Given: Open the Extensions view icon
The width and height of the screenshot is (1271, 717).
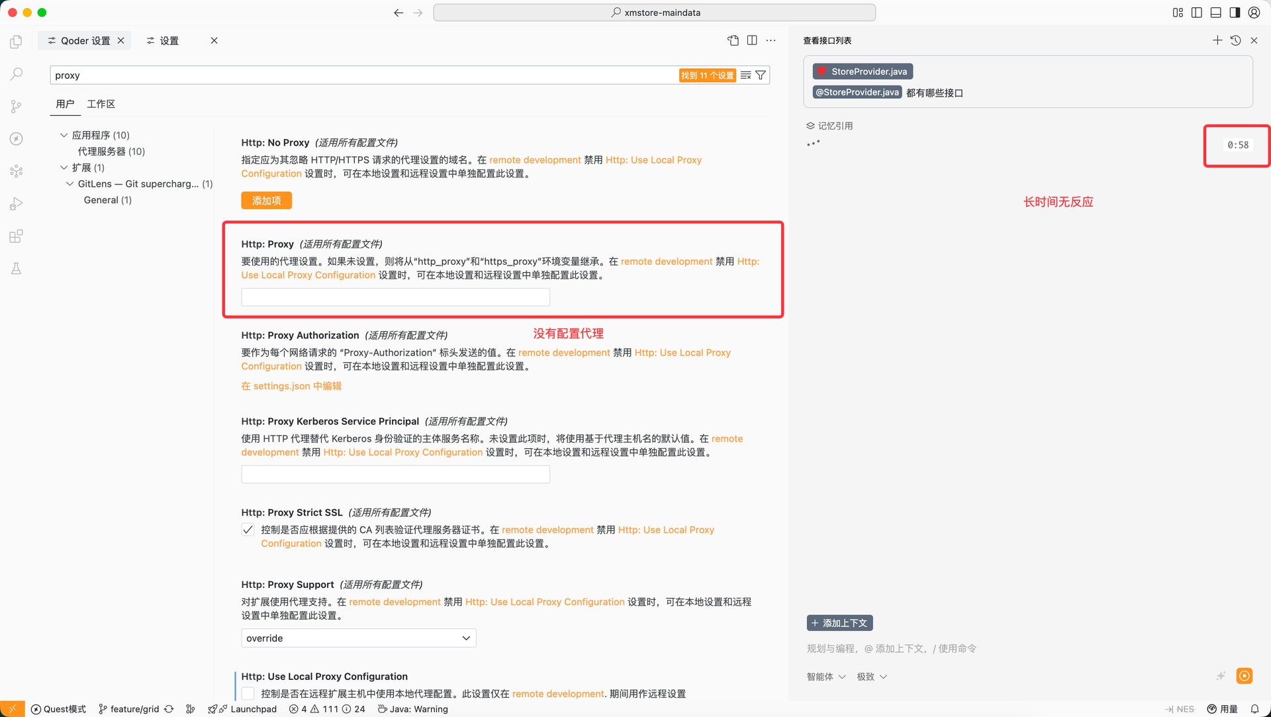Looking at the screenshot, I should point(17,236).
